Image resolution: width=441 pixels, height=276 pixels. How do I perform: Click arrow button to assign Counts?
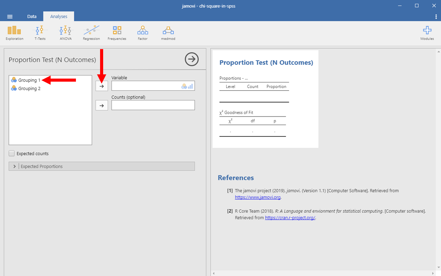click(102, 105)
